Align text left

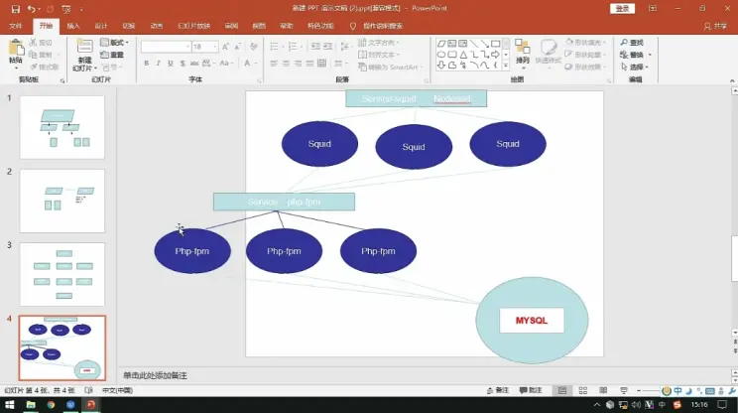coord(274,64)
